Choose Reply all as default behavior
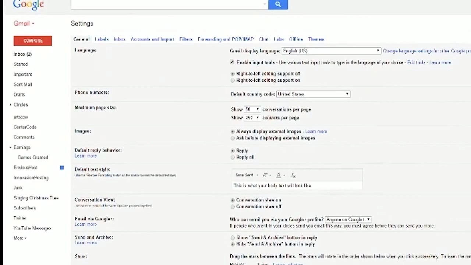Viewport: 471px width, 265px height. pos(232,157)
